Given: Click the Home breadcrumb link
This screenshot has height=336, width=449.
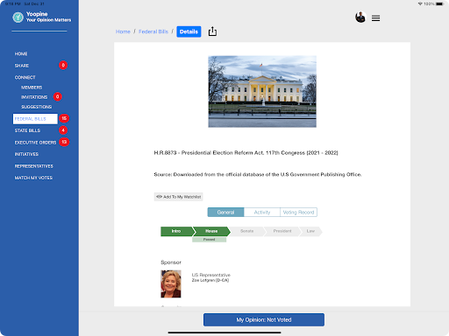Looking at the screenshot, I should [123, 31].
